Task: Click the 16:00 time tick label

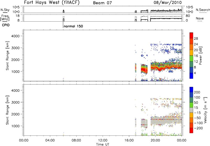Action: (129, 140)
